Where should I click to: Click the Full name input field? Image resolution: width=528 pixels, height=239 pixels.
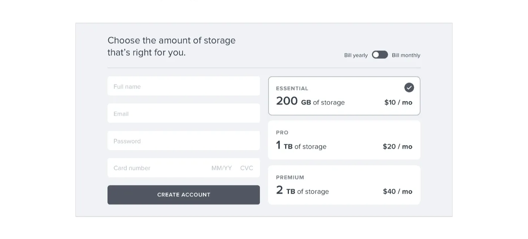183,86
